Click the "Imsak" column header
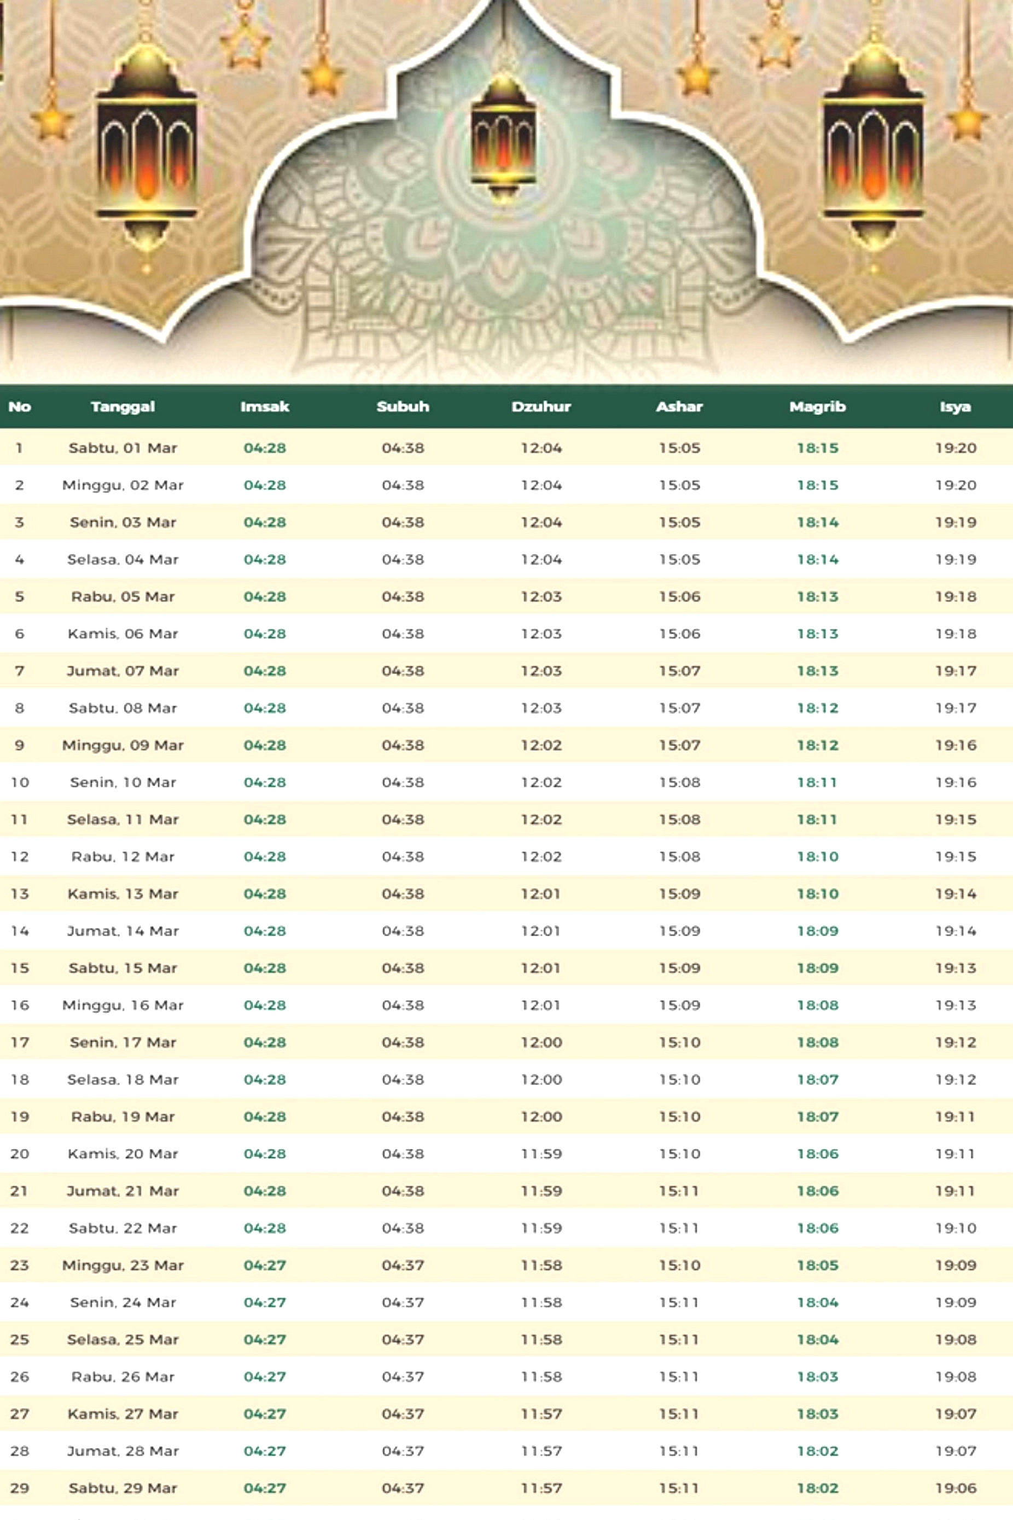 (265, 407)
